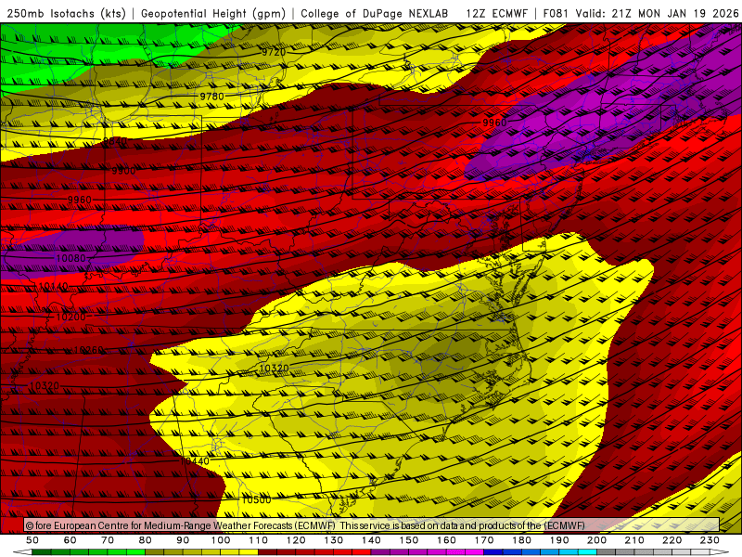Screen dimensions: 742x557
Task: Click the 140 value on the color scale
Action: pyautogui.click(x=371, y=540)
